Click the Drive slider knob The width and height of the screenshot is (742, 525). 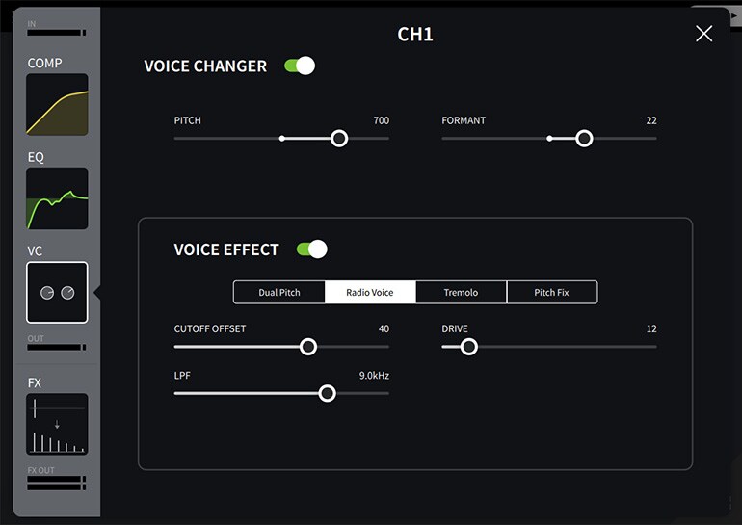click(469, 347)
